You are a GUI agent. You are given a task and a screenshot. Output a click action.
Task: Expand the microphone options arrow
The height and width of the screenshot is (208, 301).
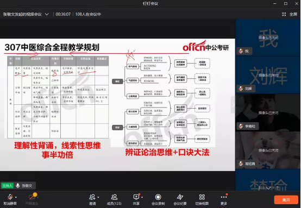click(16, 197)
